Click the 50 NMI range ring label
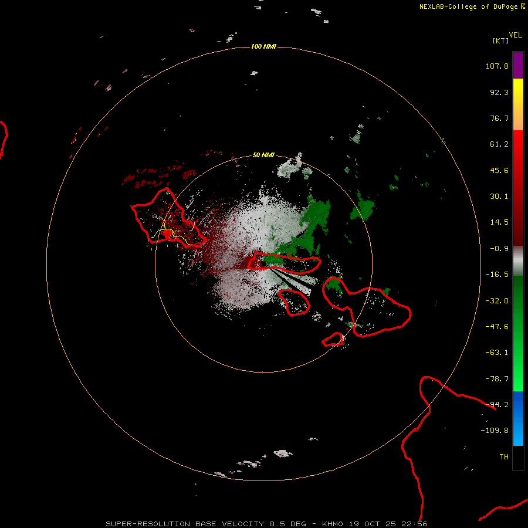528x528 pixels. pyautogui.click(x=263, y=155)
